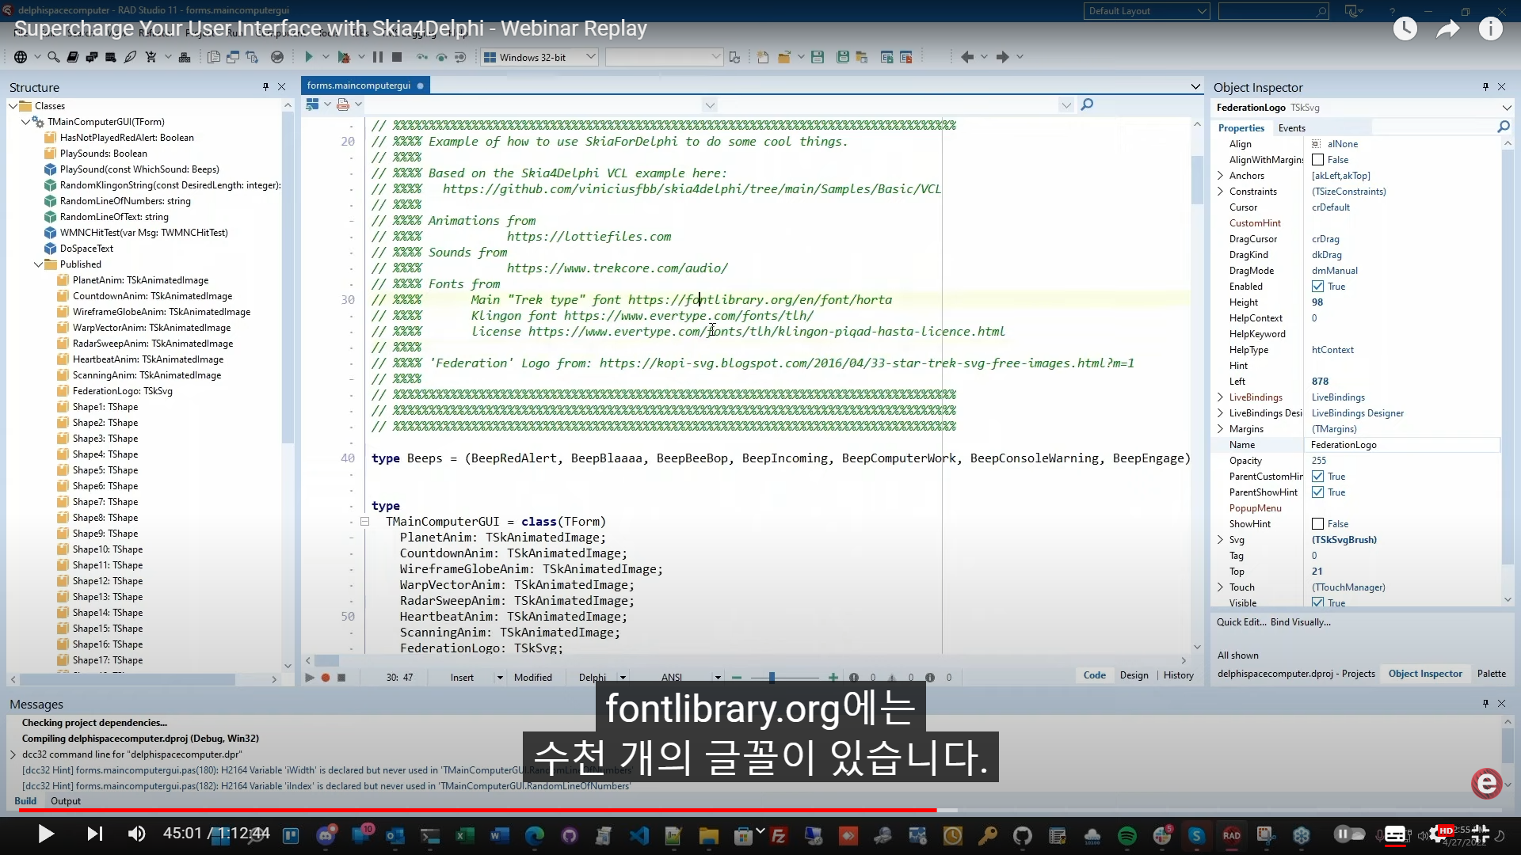This screenshot has width=1521, height=855.
Task: Expand the Anchors property
Action: 1221,176
